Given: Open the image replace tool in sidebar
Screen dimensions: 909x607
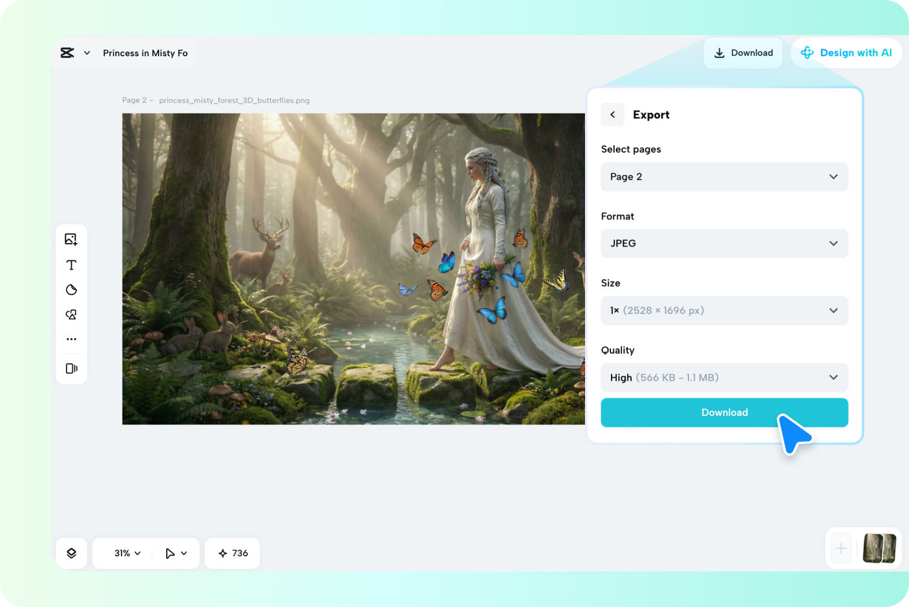Looking at the screenshot, I should pos(71,314).
